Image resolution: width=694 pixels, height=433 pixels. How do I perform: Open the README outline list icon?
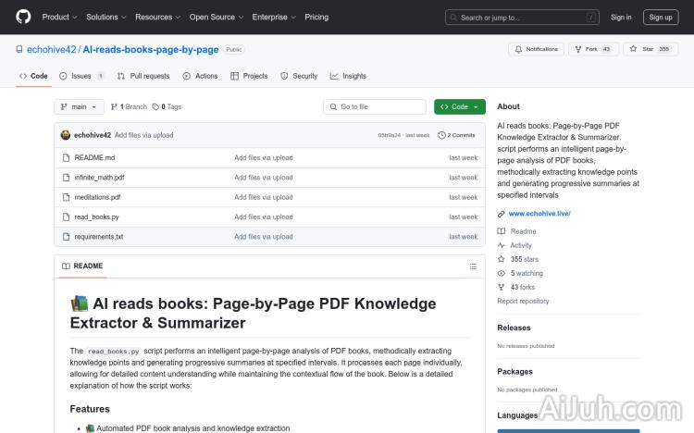[x=473, y=266]
